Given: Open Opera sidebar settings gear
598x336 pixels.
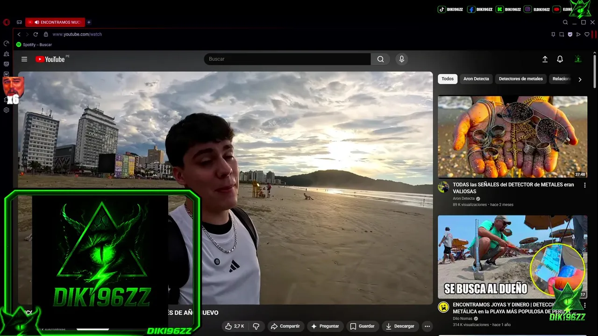Looking at the screenshot, I should (7, 110).
